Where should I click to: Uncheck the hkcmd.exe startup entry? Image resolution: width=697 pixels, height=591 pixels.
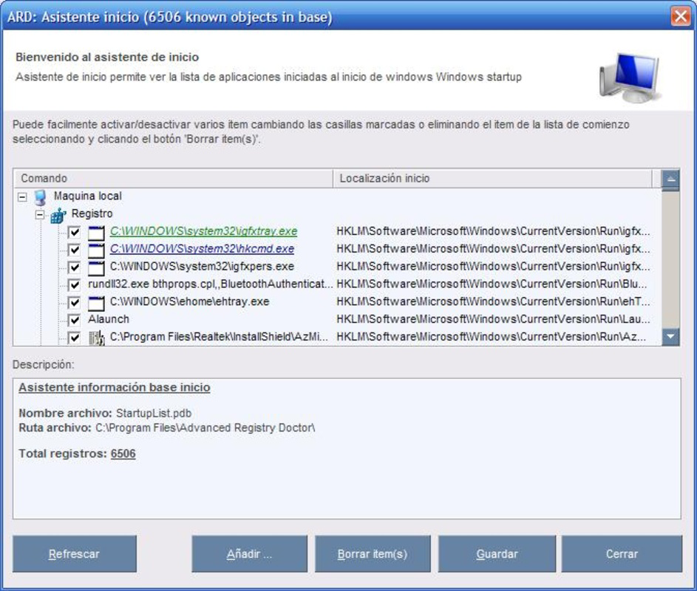pos(74,250)
